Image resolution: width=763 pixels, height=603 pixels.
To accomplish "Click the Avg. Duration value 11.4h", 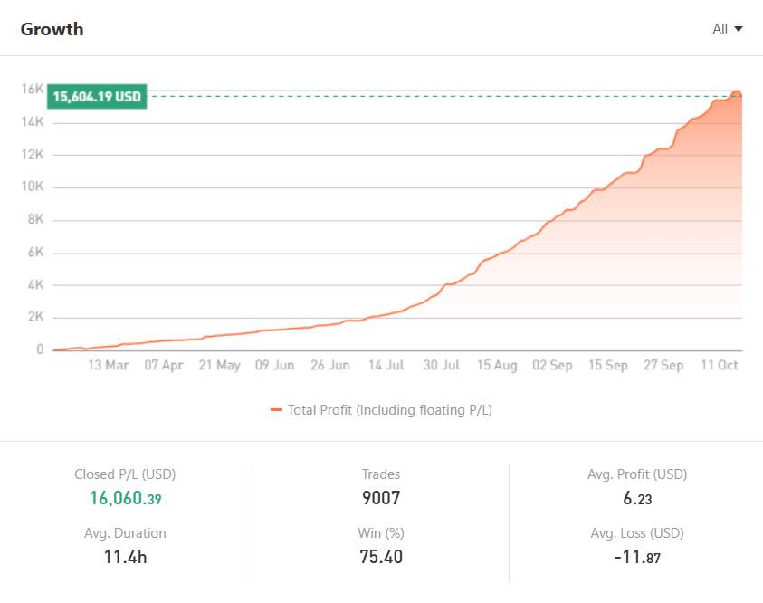I will pyautogui.click(x=125, y=557).
